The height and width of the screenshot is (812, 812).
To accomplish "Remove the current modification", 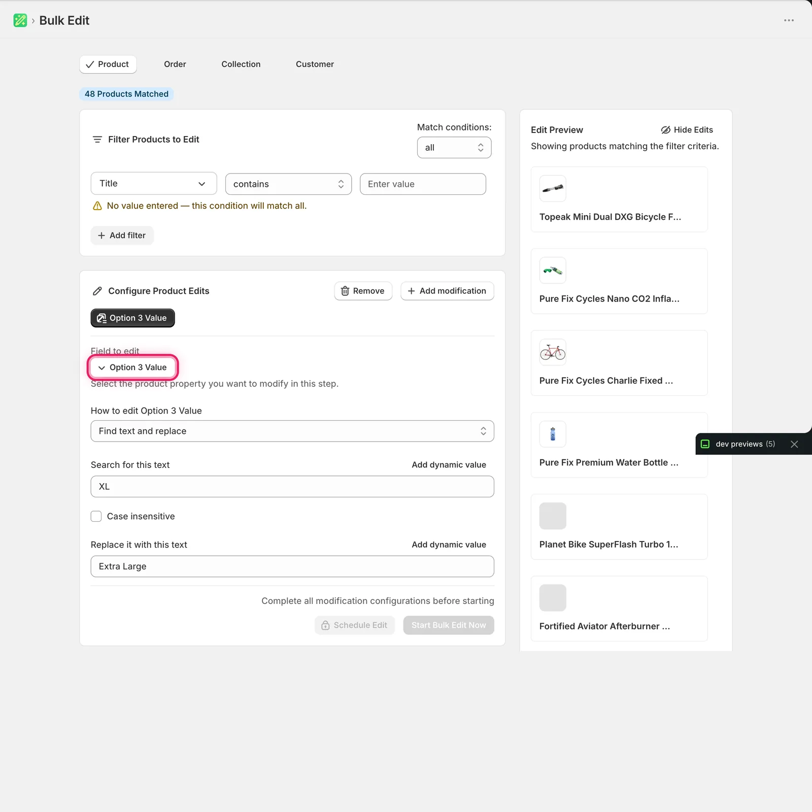I will pyautogui.click(x=363, y=291).
